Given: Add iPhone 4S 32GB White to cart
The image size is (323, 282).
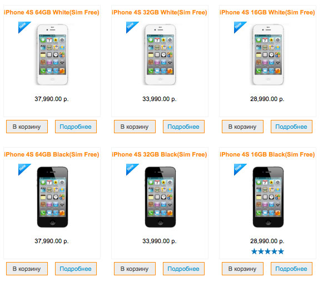Looking at the screenshot, I should click(x=135, y=127).
